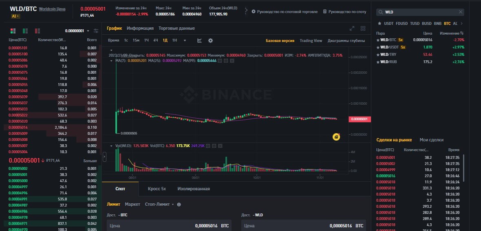Screen dimensions: 481x231
Task: Open order book price precision dropdown
Action: [x=88, y=31]
